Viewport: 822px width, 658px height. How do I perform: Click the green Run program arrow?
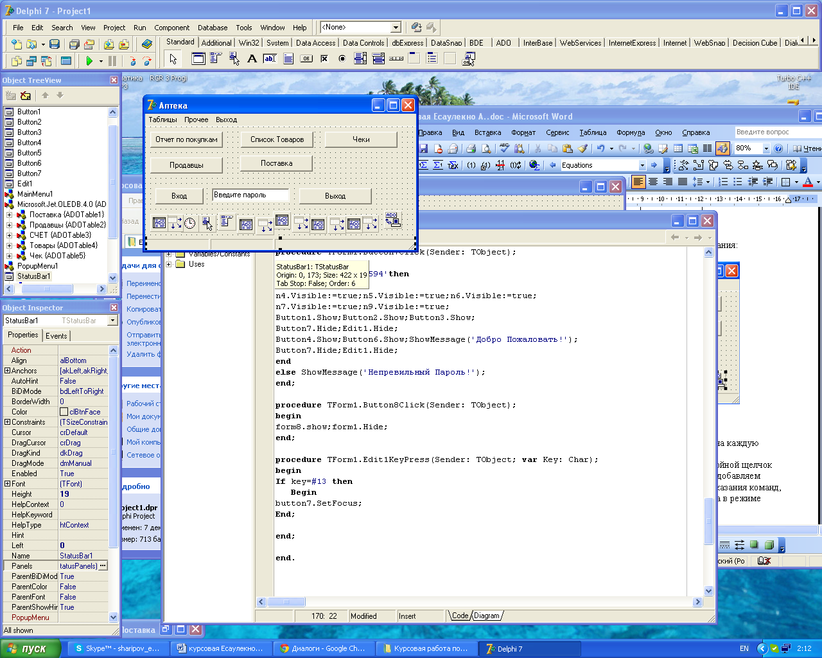pos(89,60)
